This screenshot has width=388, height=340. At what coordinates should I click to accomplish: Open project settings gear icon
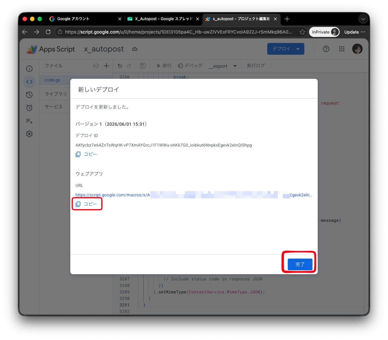click(x=29, y=134)
